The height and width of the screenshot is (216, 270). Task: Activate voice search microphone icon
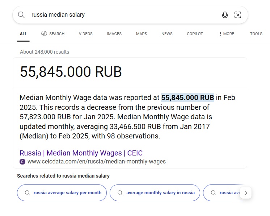225,15
